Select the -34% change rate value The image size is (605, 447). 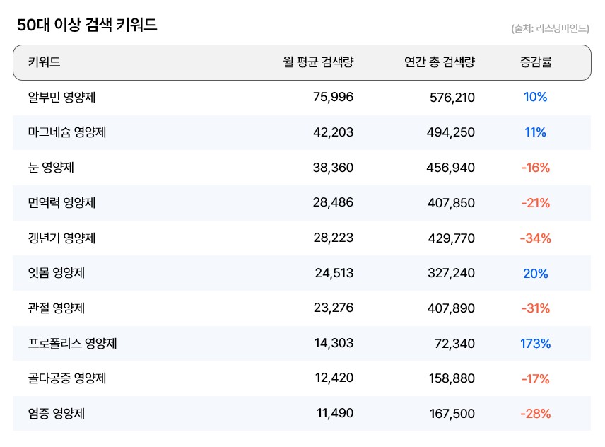pyautogui.click(x=535, y=238)
